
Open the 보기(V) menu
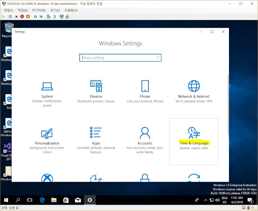pyautogui.click(x=55, y=10)
